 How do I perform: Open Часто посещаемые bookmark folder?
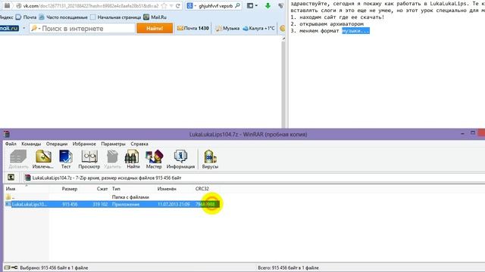[64, 17]
